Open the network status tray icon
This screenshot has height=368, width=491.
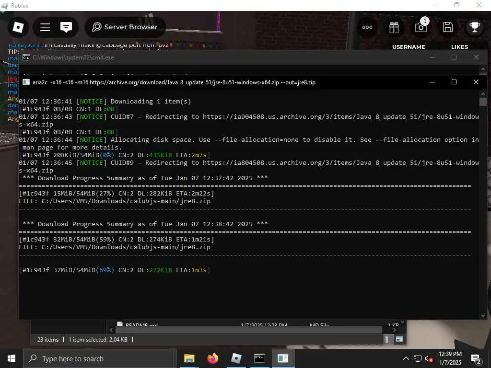[x=418, y=358]
